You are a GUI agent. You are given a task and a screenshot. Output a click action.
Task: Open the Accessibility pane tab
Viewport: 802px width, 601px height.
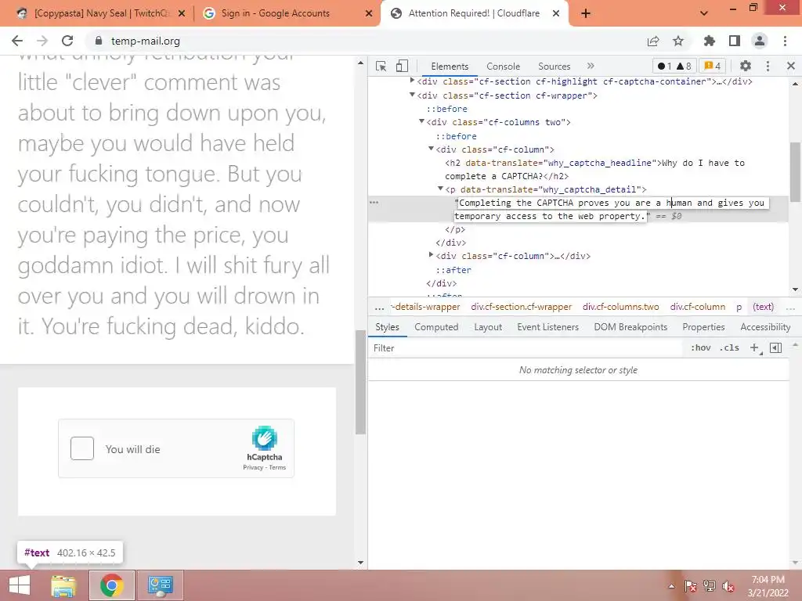[x=765, y=327]
